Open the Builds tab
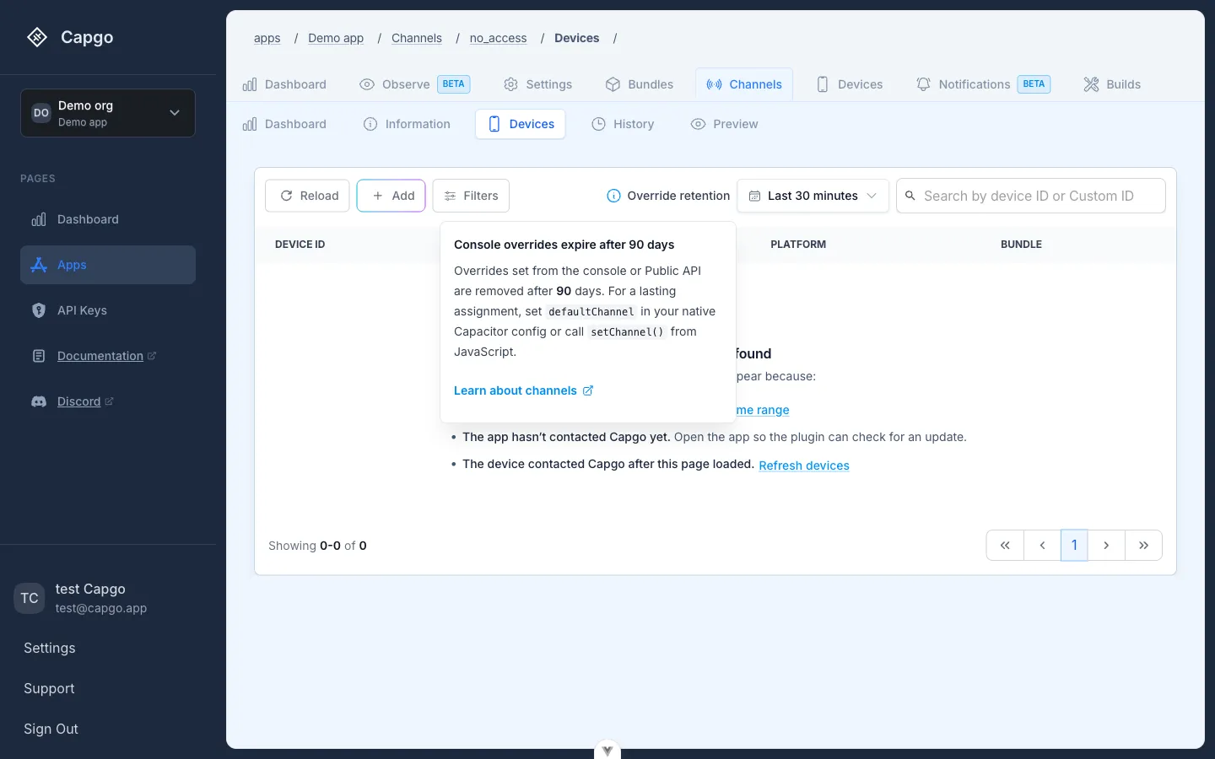This screenshot has width=1215, height=759. (x=1112, y=84)
